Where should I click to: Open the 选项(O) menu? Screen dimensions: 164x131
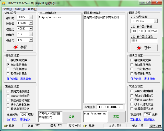pos(20,9)
